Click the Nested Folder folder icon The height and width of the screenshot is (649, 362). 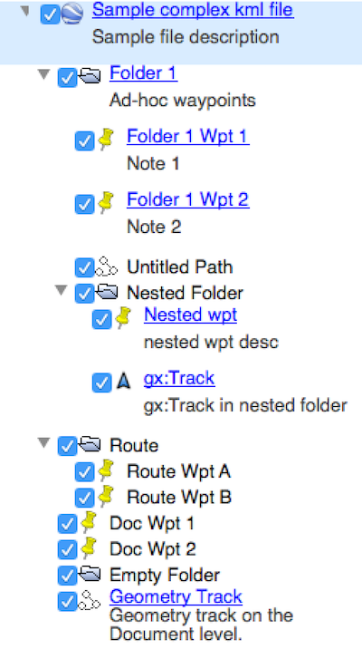[107, 292]
